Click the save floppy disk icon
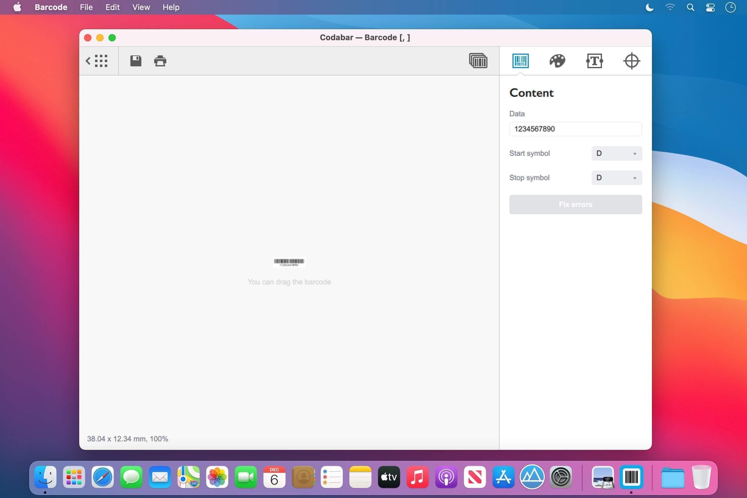Image resolution: width=747 pixels, height=498 pixels. point(136,61)
